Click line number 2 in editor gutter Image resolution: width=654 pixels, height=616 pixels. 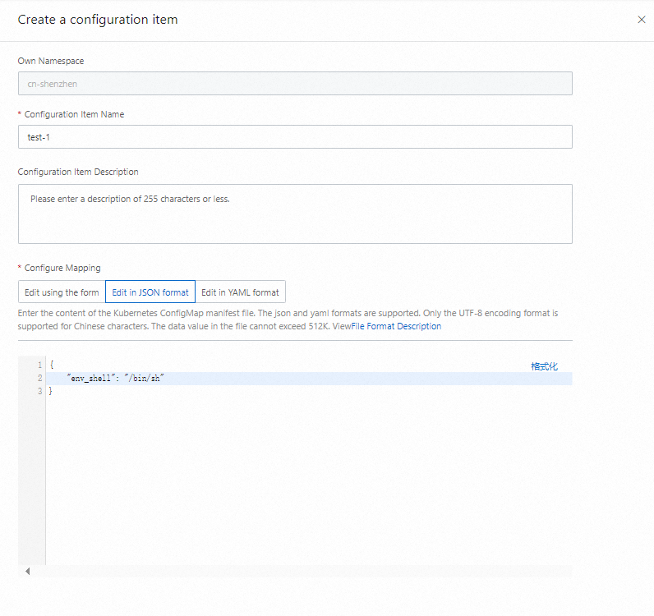pyautogui.click(x=39, y=378)
